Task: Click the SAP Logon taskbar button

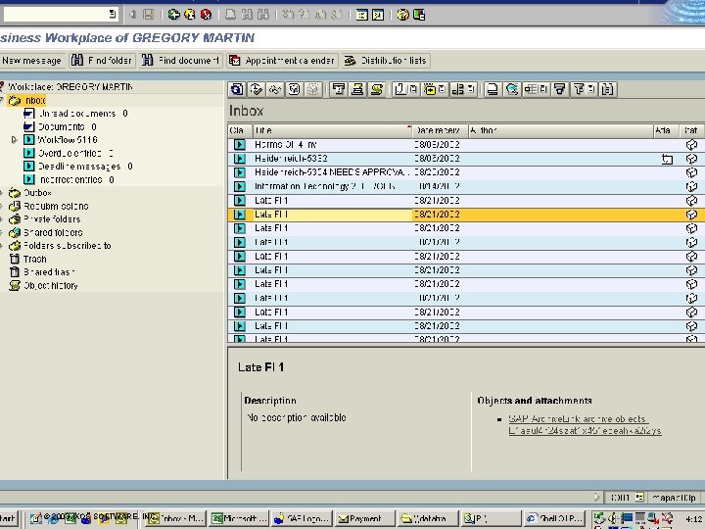Action: 302,518
